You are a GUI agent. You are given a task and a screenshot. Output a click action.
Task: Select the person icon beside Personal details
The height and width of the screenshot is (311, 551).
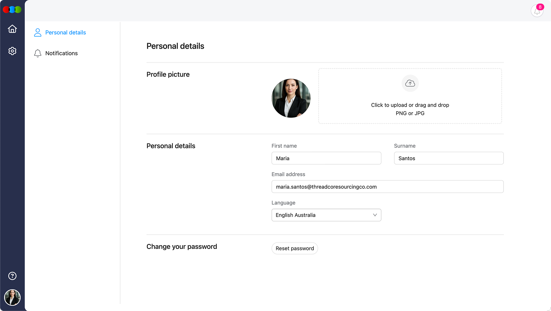click(x=37, y=33)
